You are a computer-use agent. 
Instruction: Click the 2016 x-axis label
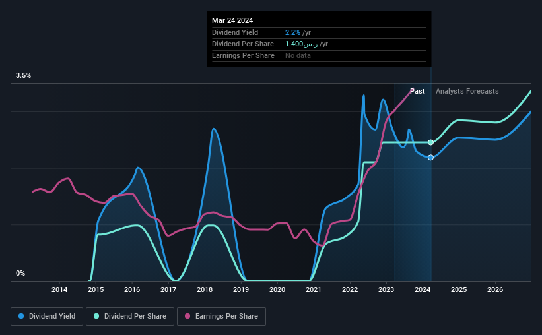(132, 289)
